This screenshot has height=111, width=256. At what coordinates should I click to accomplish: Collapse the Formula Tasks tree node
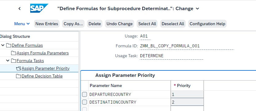tap(8, 61)
